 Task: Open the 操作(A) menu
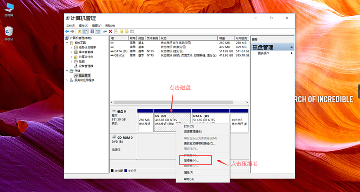click(84, 26)
